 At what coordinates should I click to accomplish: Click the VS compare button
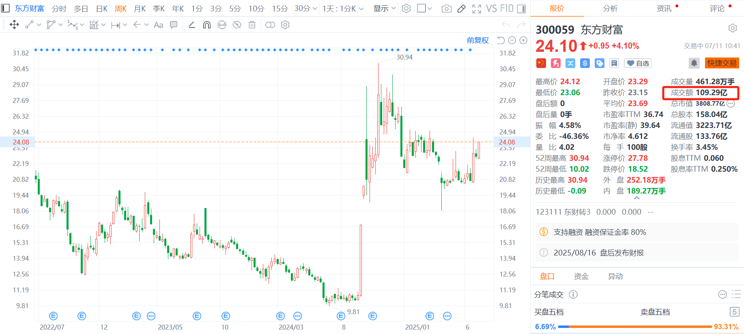(x=491, y=9)
